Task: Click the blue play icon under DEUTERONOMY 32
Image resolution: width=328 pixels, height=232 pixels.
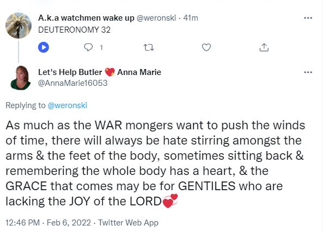Action: point(45,48)
